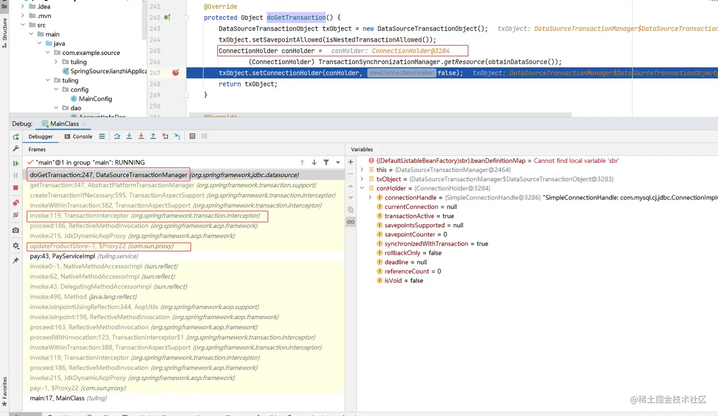Open MainConfig class in project tree
Image resolution: width=718 pixels, height=416 pixels.
[x=91, y=99]
